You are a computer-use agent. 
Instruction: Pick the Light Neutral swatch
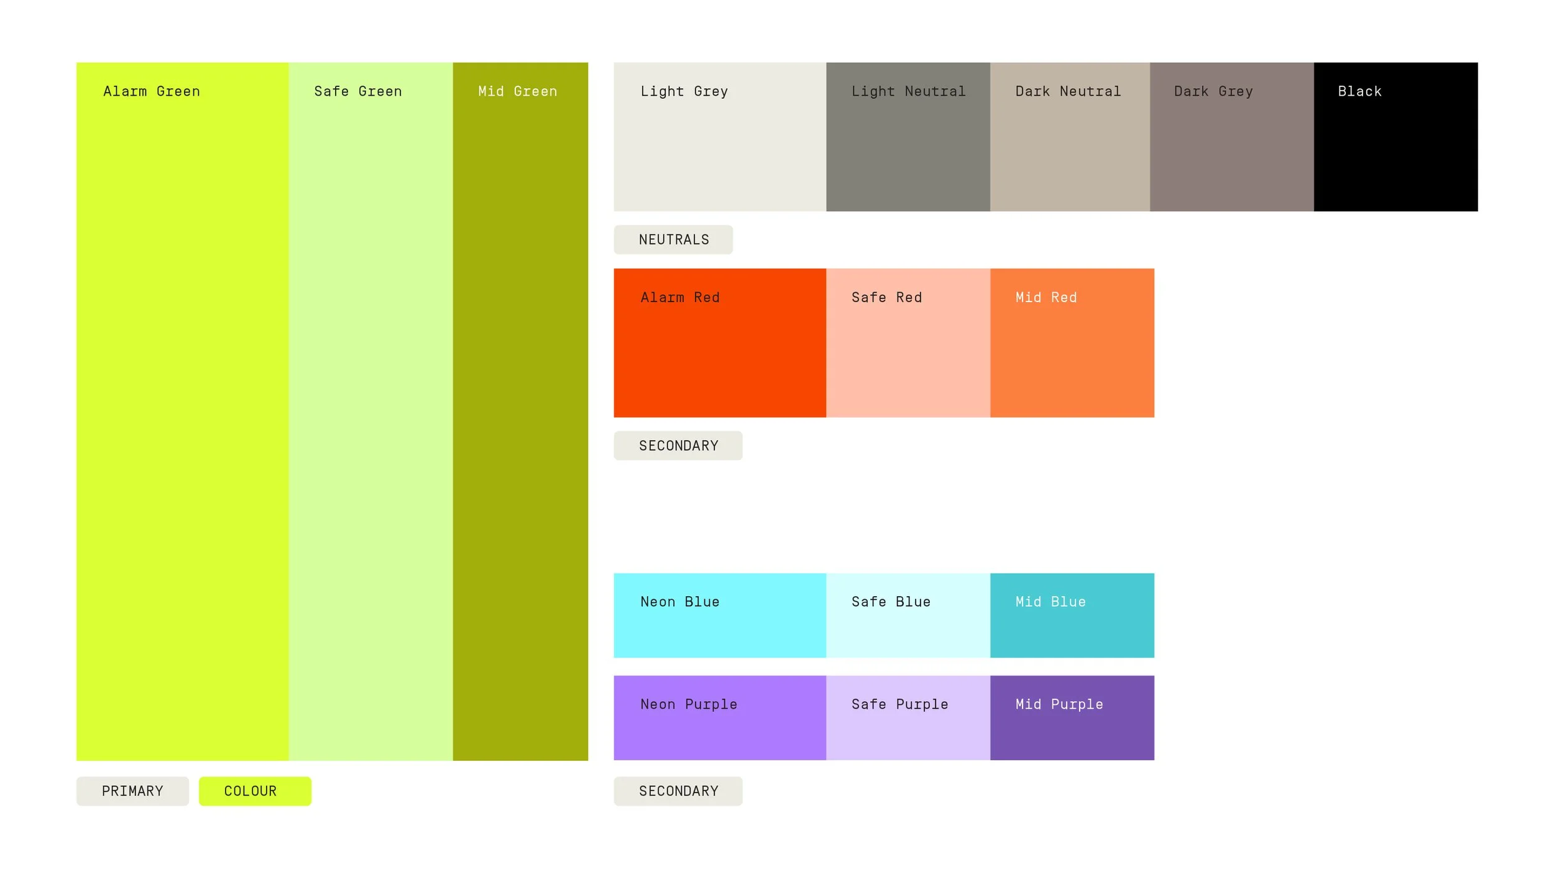(x=908, y=137)
